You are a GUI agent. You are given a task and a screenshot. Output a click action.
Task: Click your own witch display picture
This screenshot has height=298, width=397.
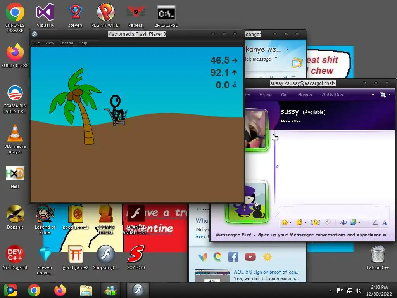[247, 202]
